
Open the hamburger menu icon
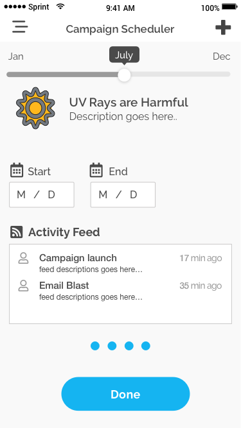pyautogui.click(x=20, y=27)
